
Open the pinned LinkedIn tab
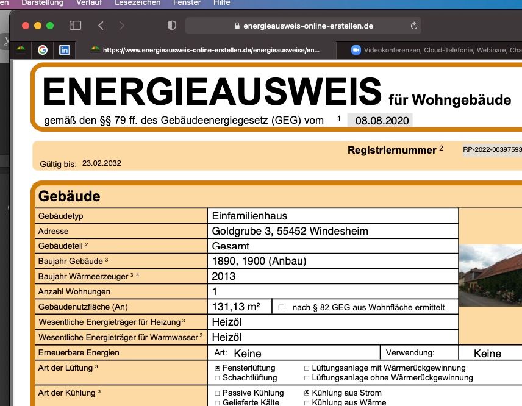[64, 50]
